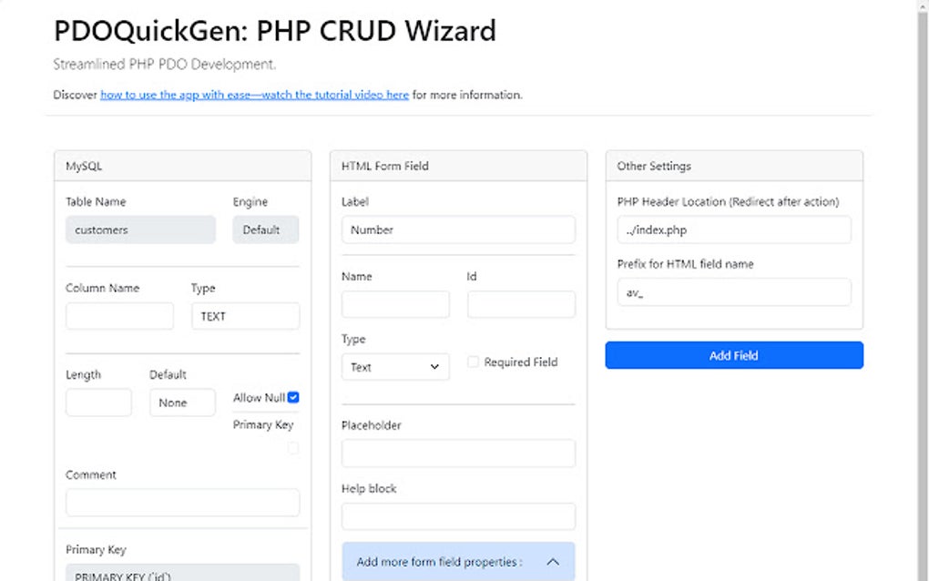Click the Placeholder input field
Image resolution: width=929 pixels, height=581 pixels.
(x=458, y=454)
